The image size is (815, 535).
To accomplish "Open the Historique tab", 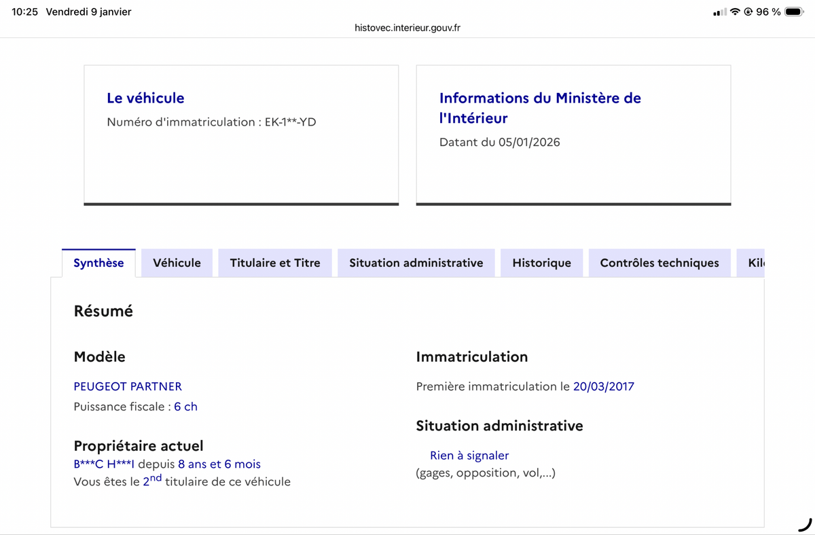I will [541, 263].
